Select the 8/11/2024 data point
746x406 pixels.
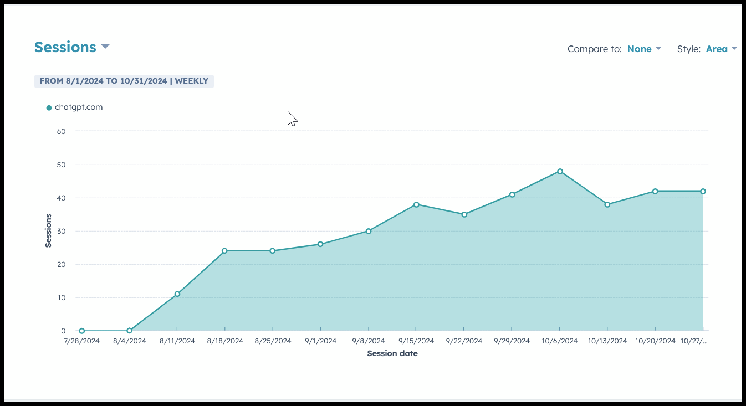177,294
